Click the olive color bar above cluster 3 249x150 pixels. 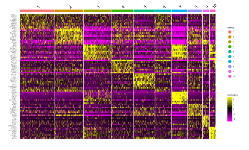pyautogui.click(x=97, y=11)
